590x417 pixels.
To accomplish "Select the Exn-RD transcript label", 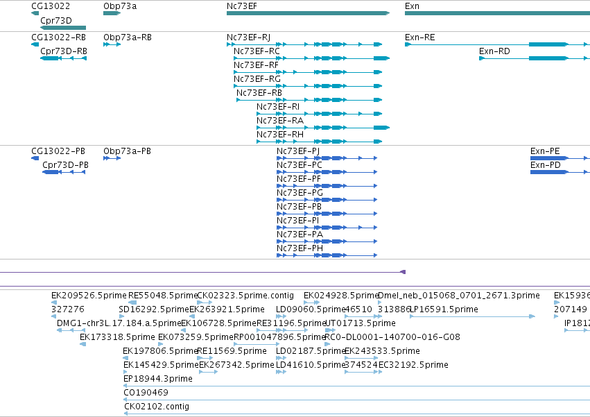I will pos(494,51).
